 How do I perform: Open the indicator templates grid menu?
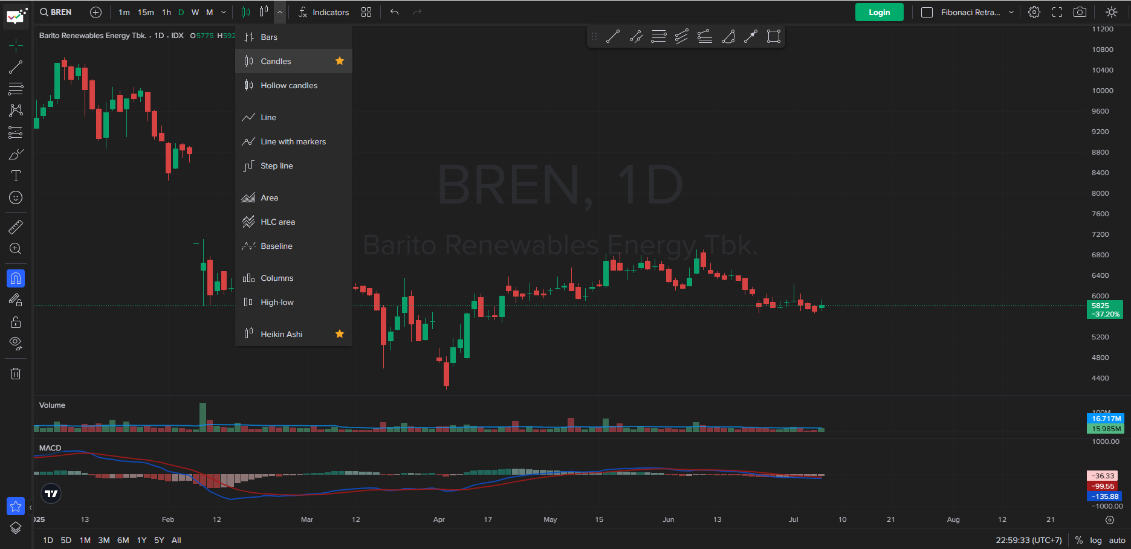point(366,12)
